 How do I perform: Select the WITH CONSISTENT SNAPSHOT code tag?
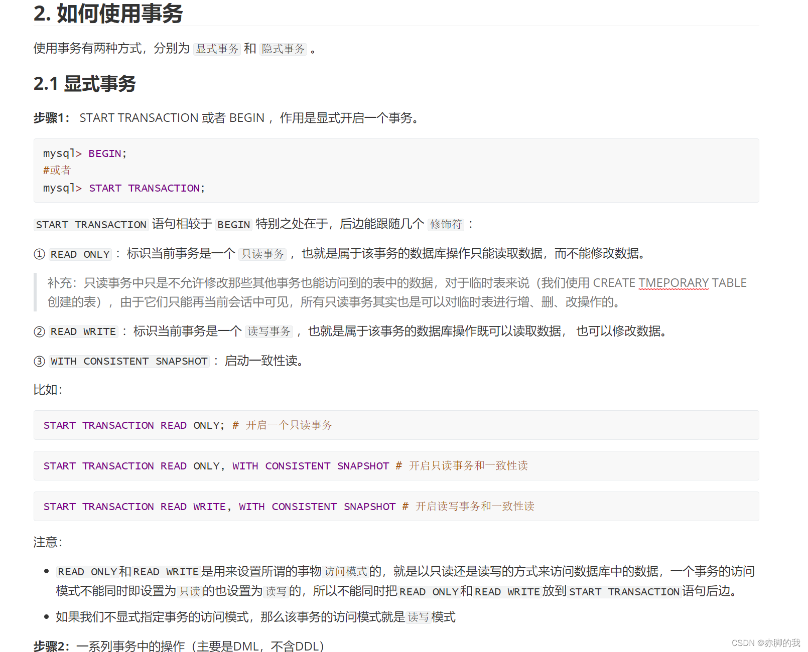pos(128,361)
